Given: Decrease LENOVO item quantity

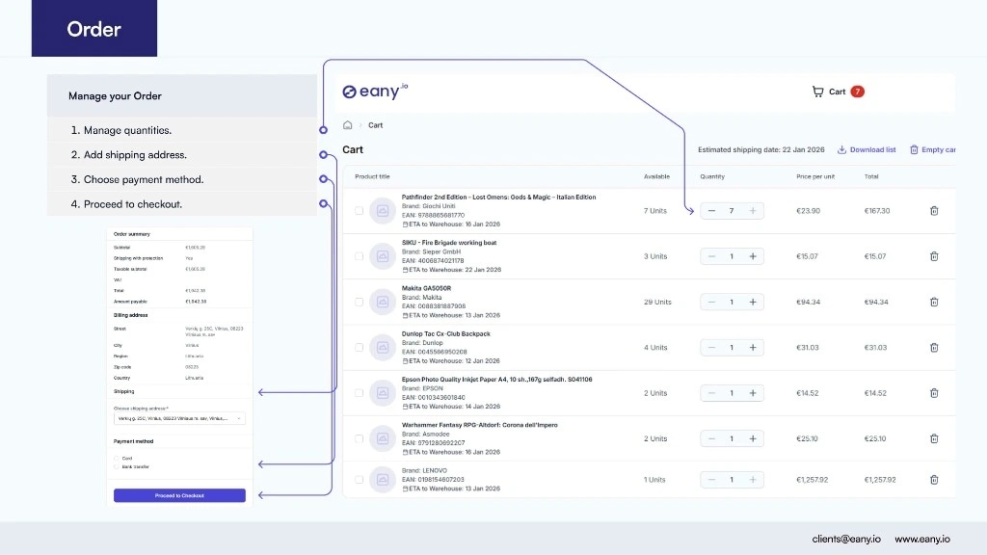Looking at the screenshot, I should [711, 480].
